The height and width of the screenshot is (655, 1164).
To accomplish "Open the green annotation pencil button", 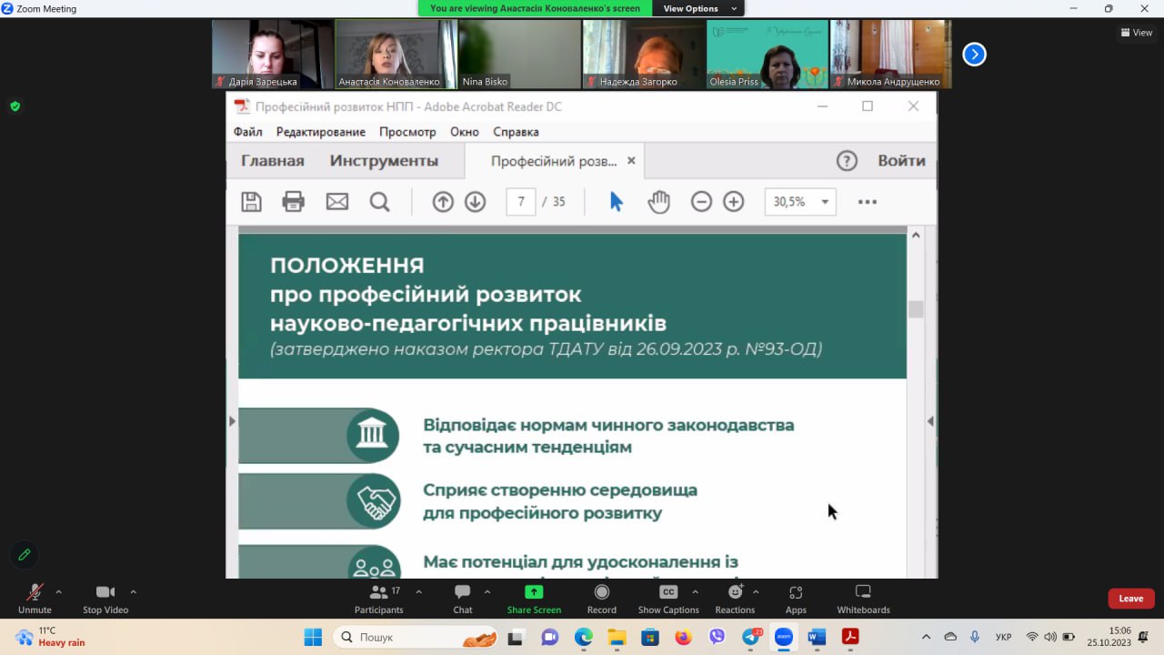I will click(x=25, y=555).
